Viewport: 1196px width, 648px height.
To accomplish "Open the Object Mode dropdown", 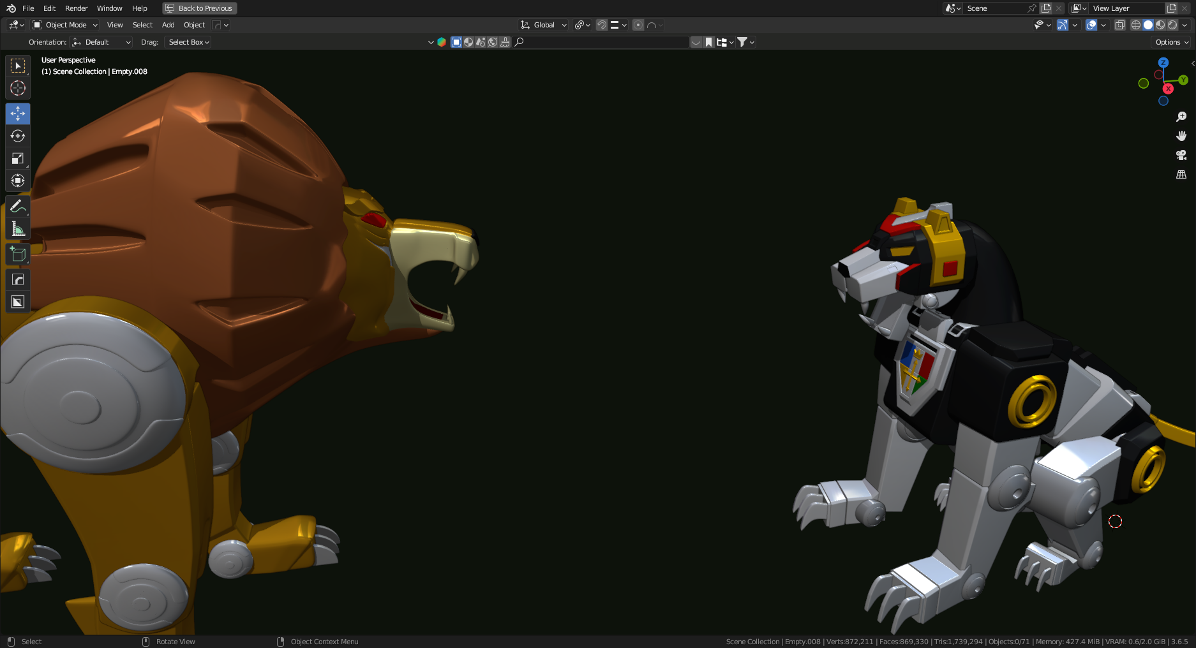I will click(x=65, y=25).
